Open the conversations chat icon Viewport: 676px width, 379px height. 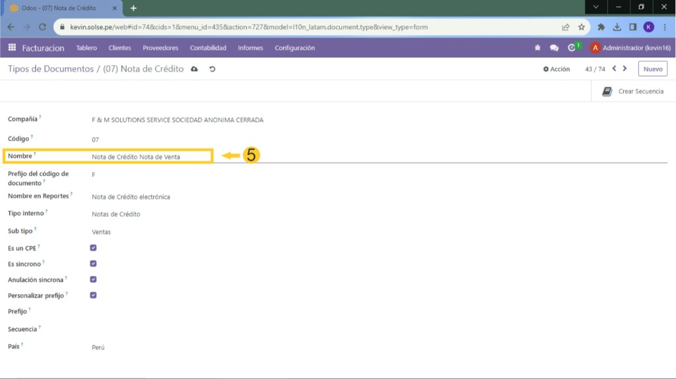tap(554, 48)
